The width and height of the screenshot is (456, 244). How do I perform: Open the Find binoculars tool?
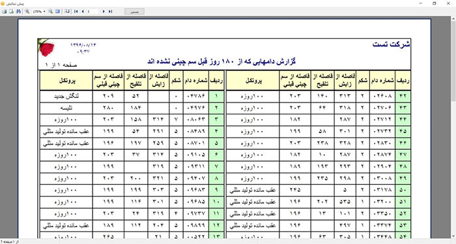(18, 12)
